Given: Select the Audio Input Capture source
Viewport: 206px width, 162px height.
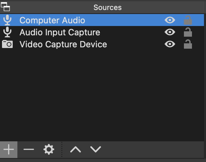Looking at the screenshot, I should [102, 32].
